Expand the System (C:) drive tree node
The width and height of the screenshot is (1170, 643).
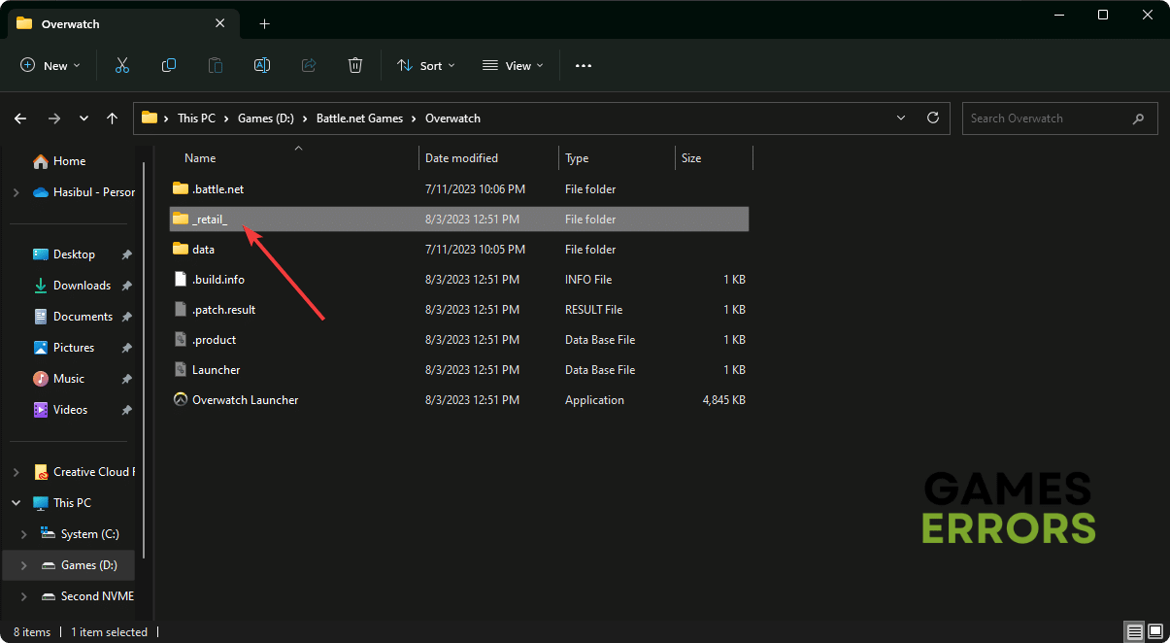click(x=21, y=534)
